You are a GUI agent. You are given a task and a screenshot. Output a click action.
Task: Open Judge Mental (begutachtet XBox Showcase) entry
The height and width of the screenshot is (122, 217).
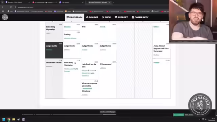click(161, 50)
